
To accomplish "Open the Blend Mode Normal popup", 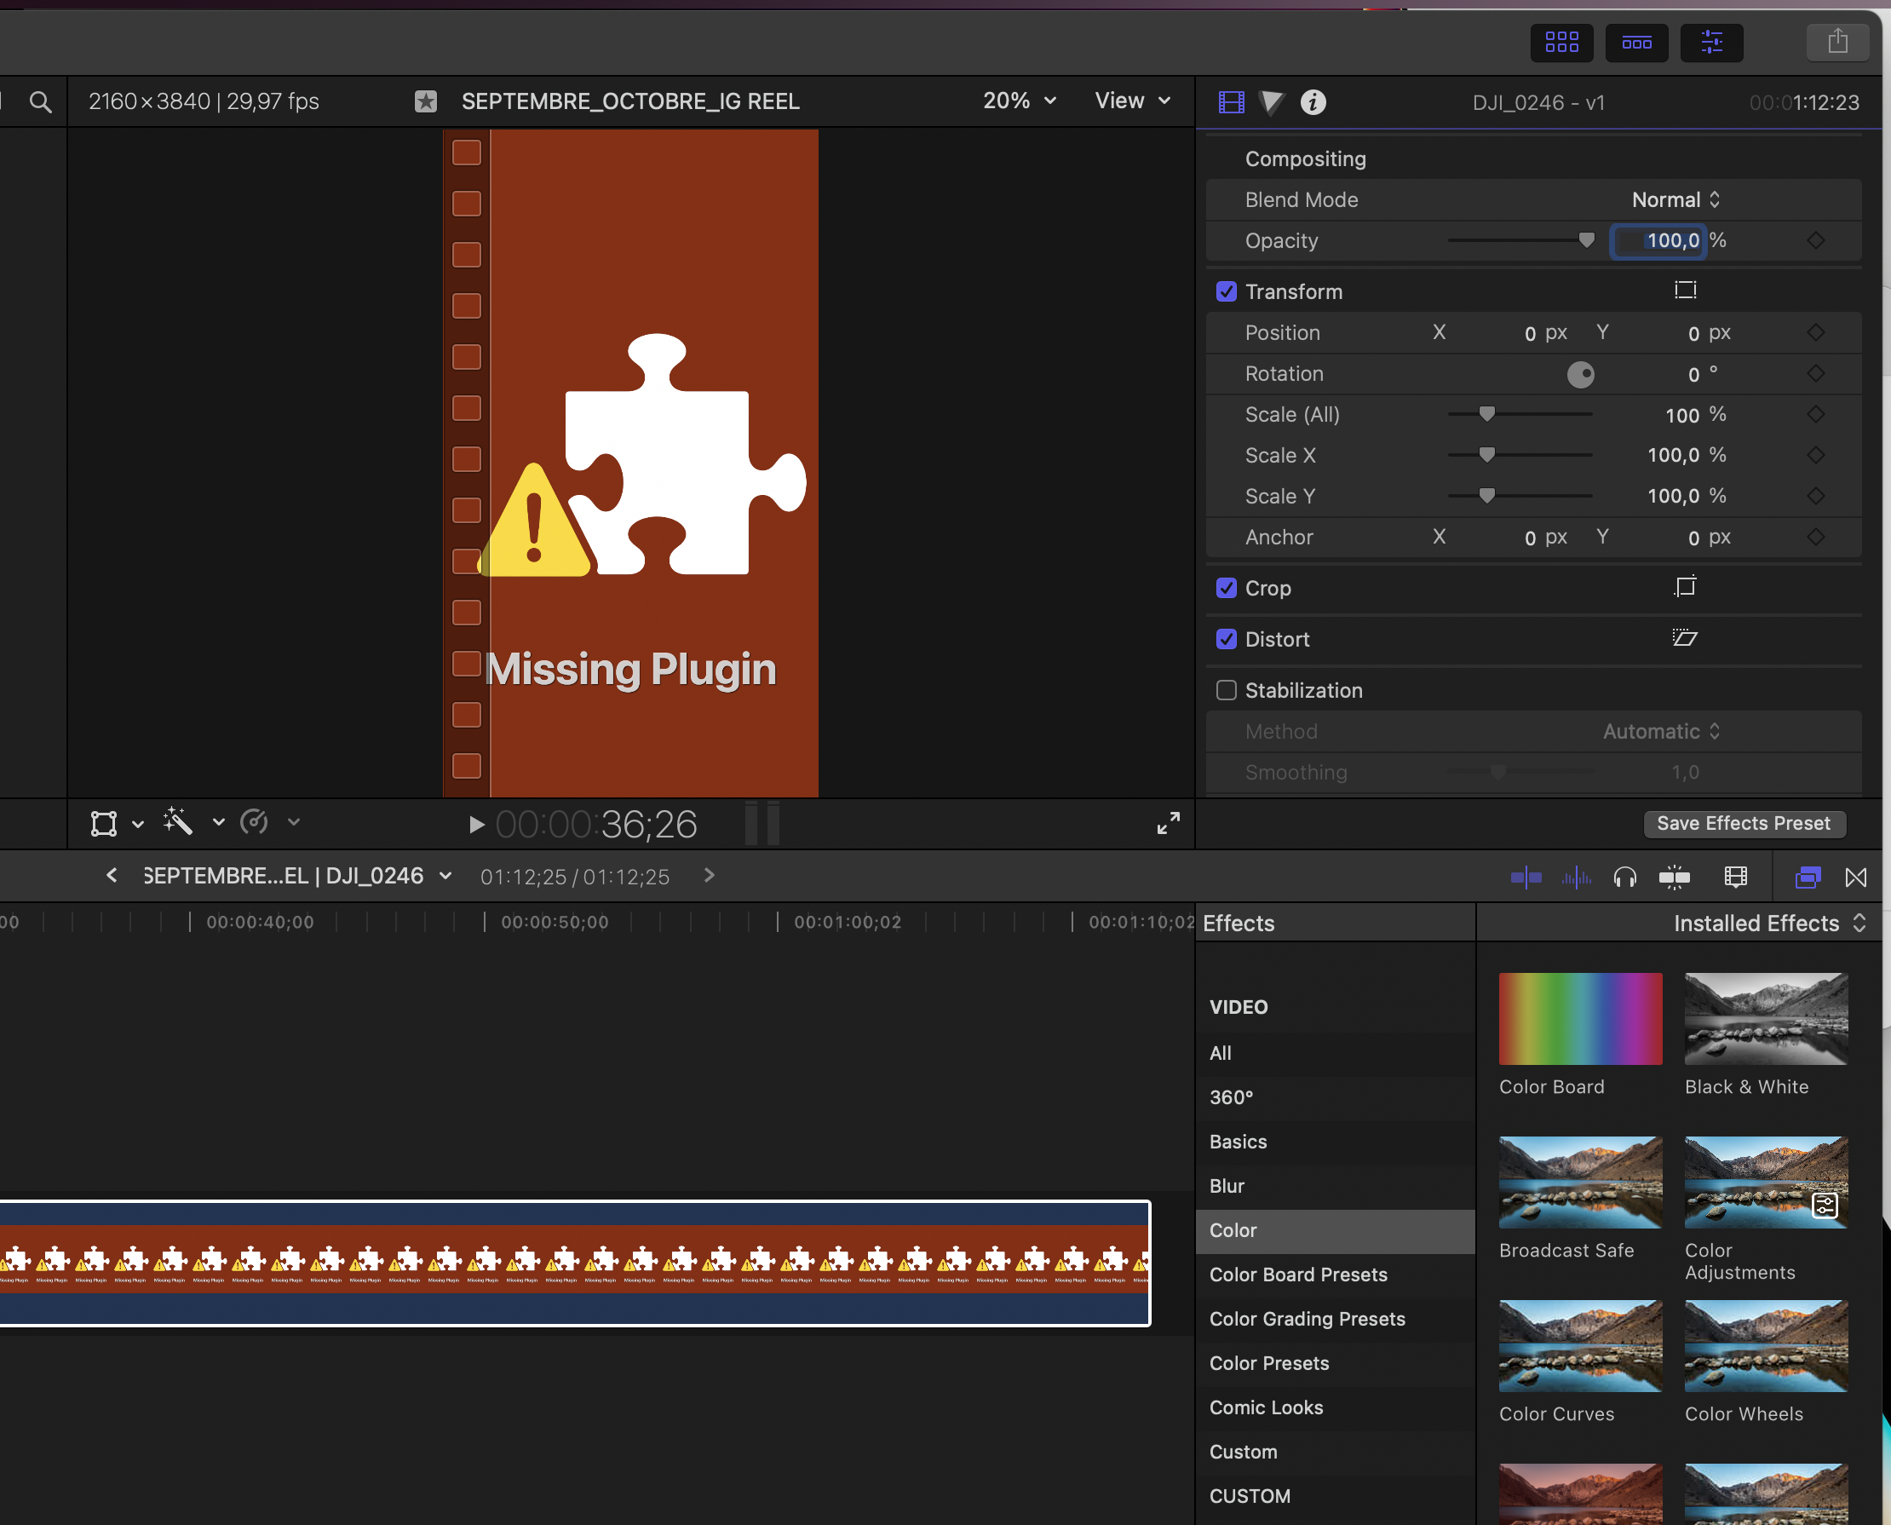I will click(x=1675, y=200).
